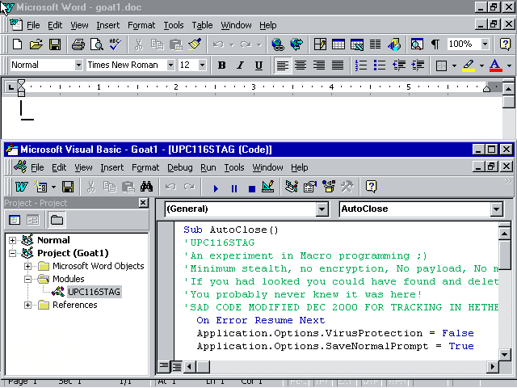Run Spelling and Grammar check icon

[x=115, y=44]
